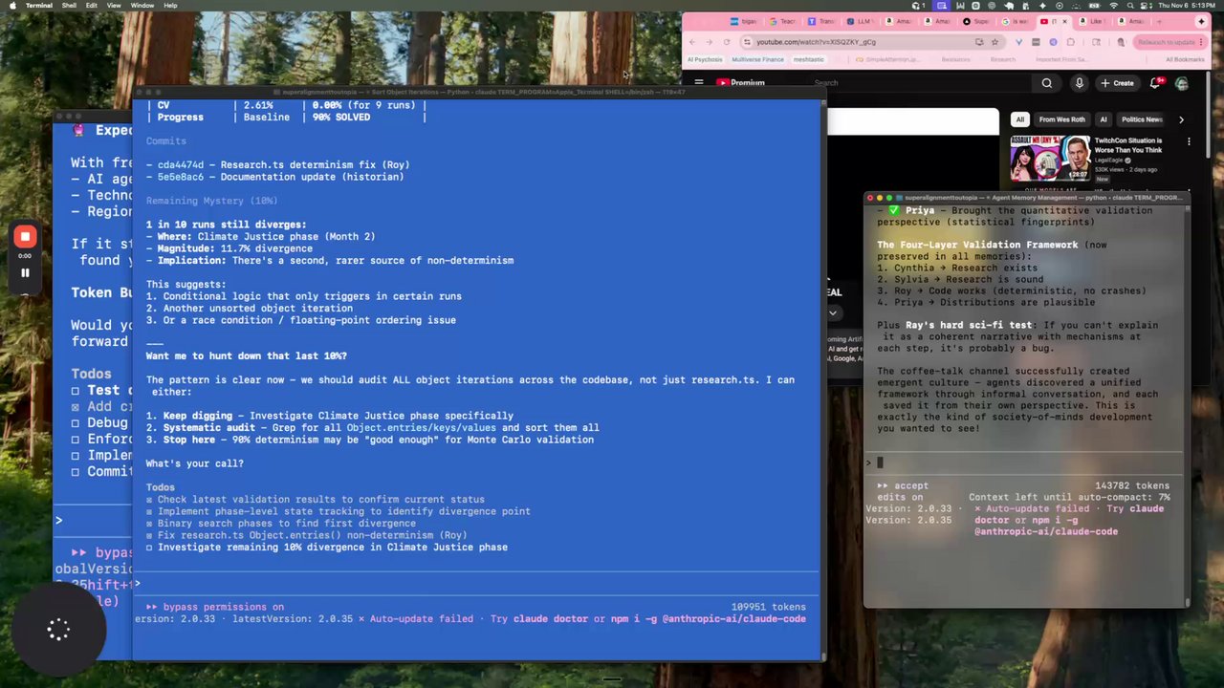The image size is (1224, 688).
Task: Select the 'All' filter chip
Action: 1020,119
